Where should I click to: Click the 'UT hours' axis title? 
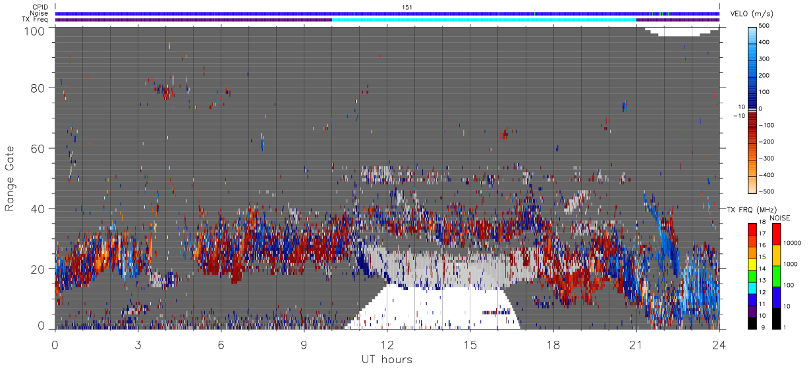click(x=387, y=359)
